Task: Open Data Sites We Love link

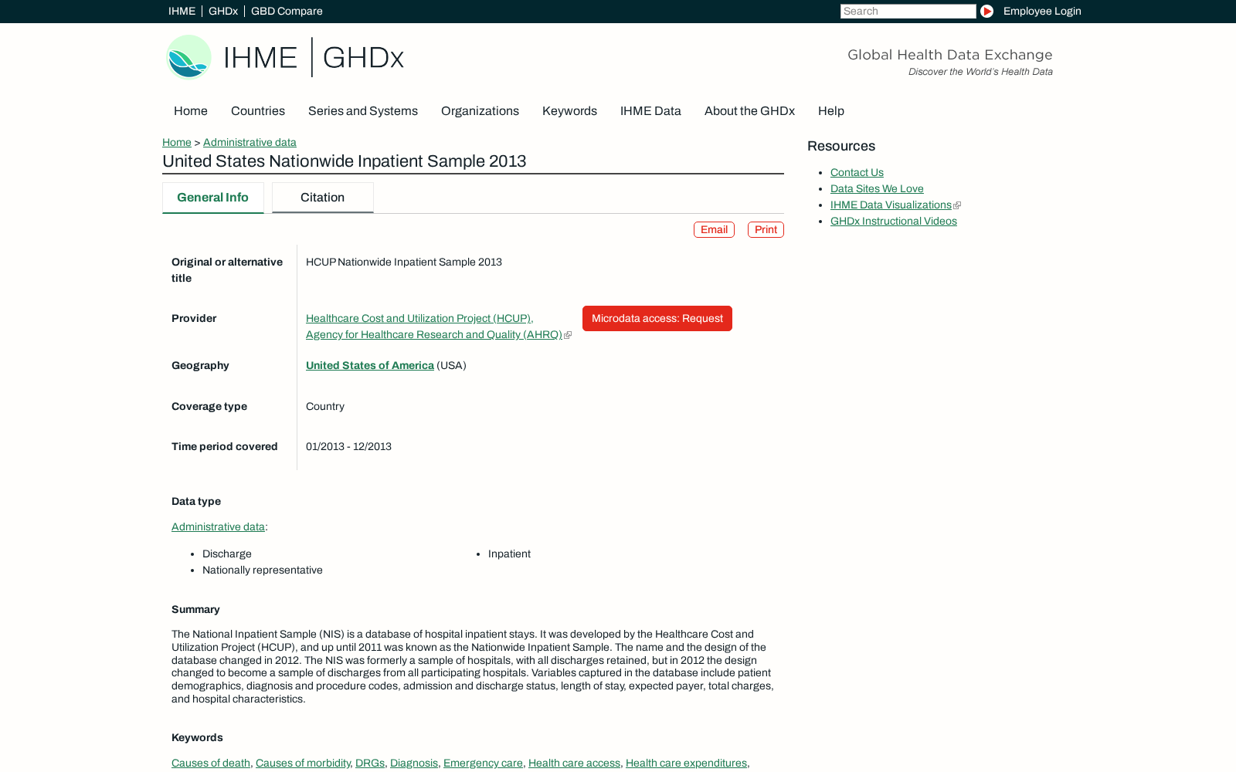Action: point(877,188)
